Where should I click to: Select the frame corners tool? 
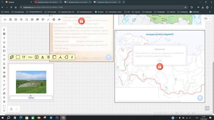click(4, 106)
